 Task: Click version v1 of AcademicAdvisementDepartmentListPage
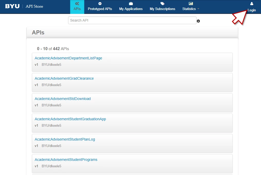36,65
